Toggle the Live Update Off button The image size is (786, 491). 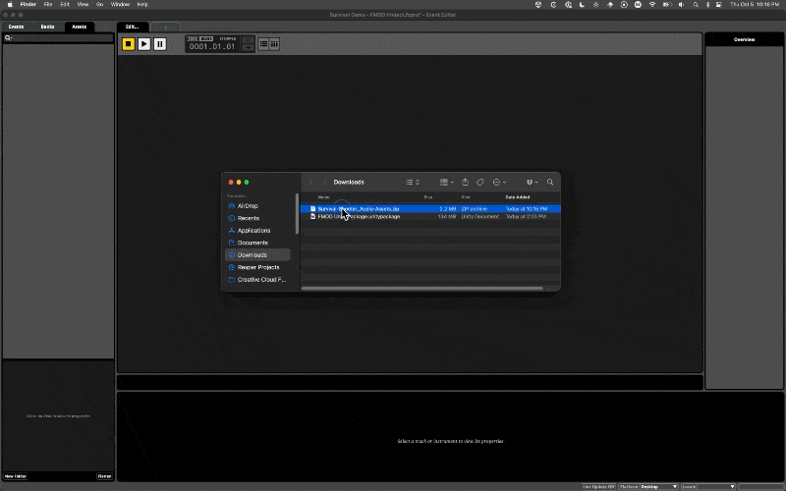(598, 486)
